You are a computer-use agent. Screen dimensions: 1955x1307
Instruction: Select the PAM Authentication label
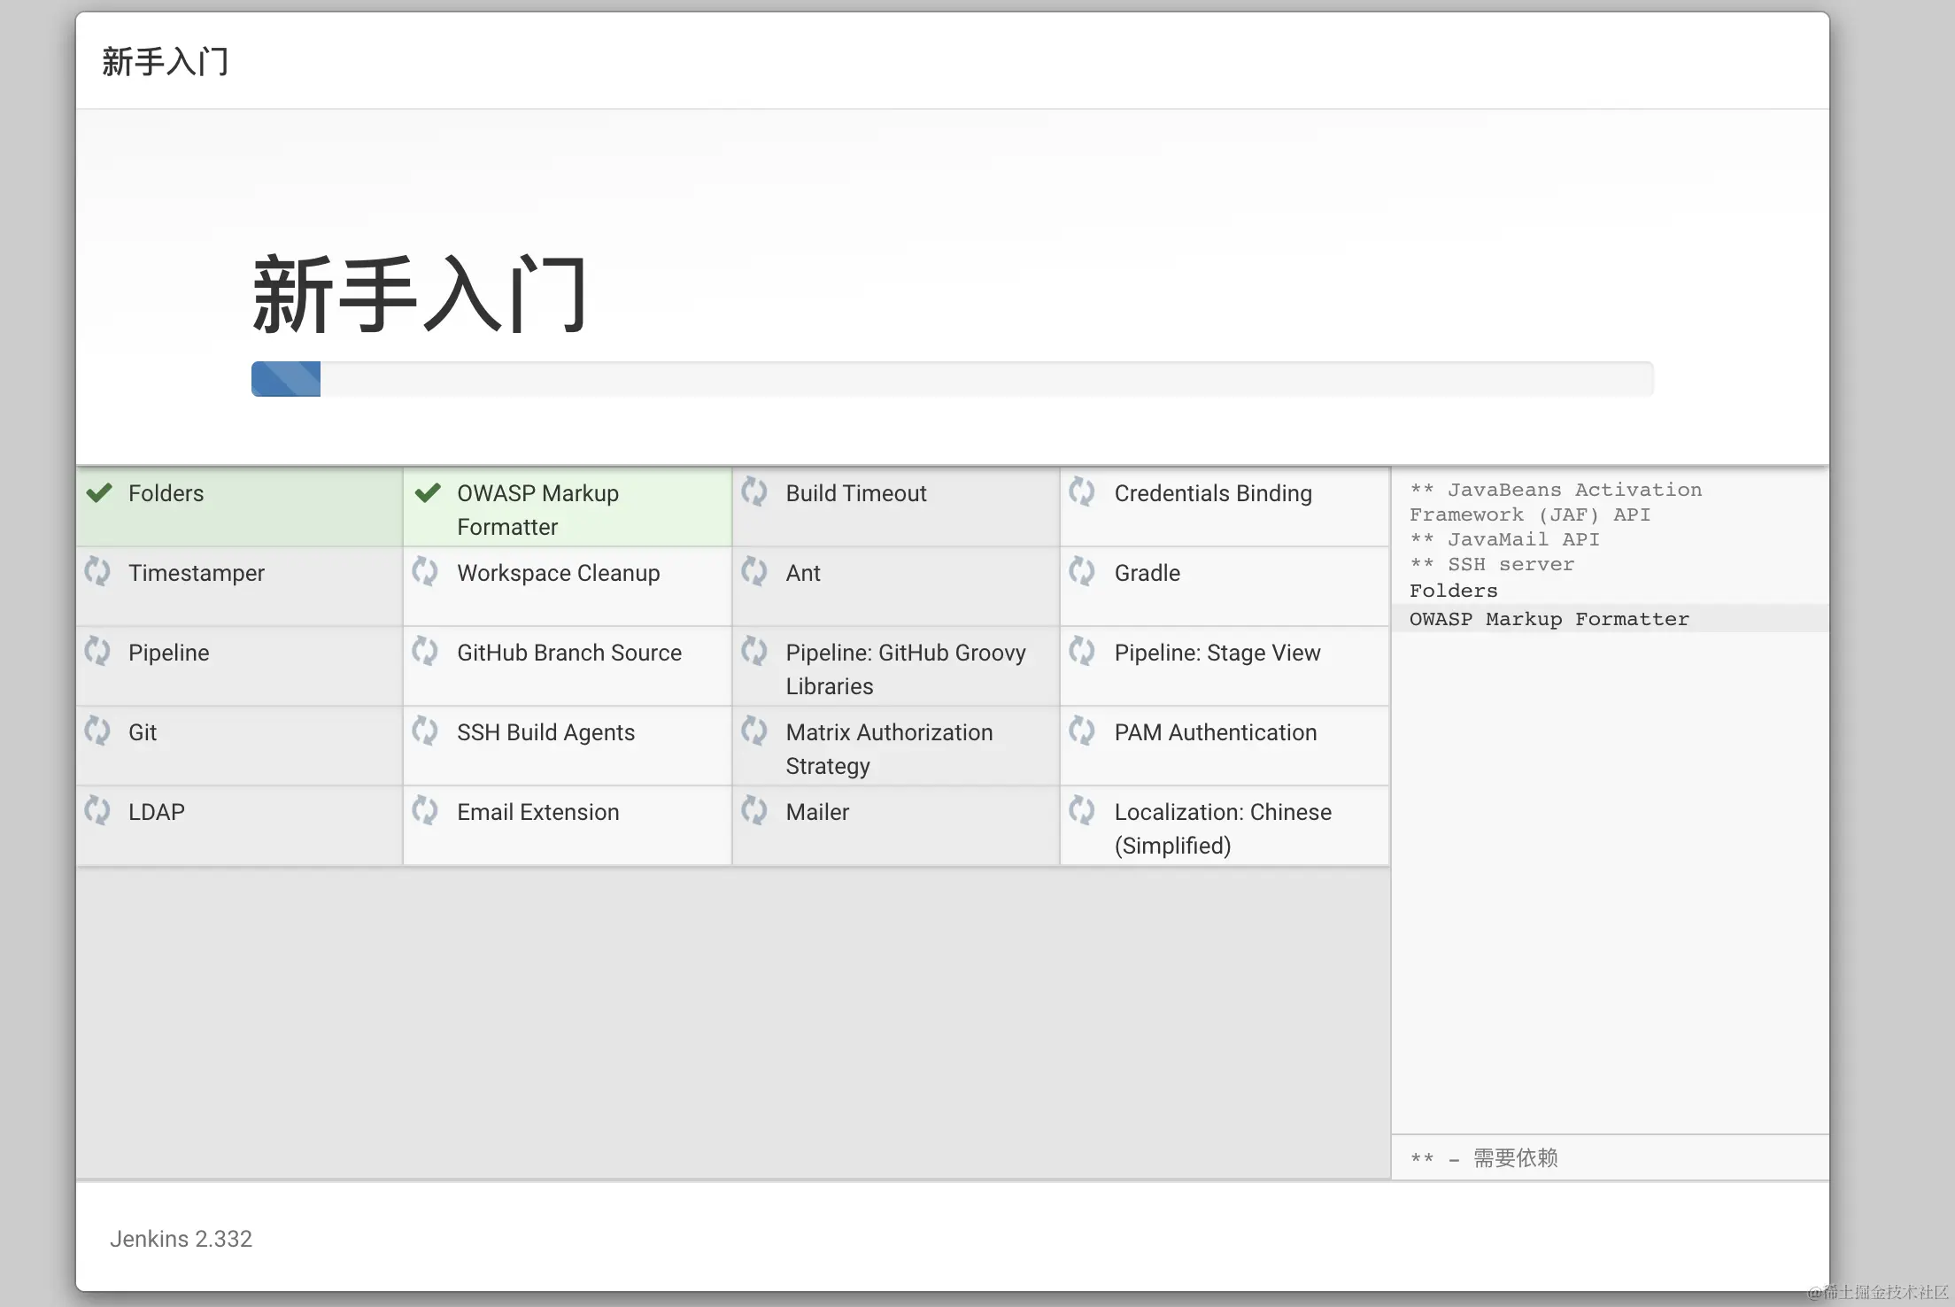pyautogui.click(x=1216, y=732)
